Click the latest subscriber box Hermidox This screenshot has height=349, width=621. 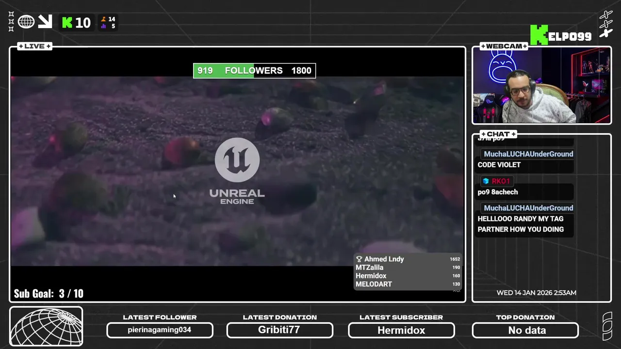click(401, 330)
